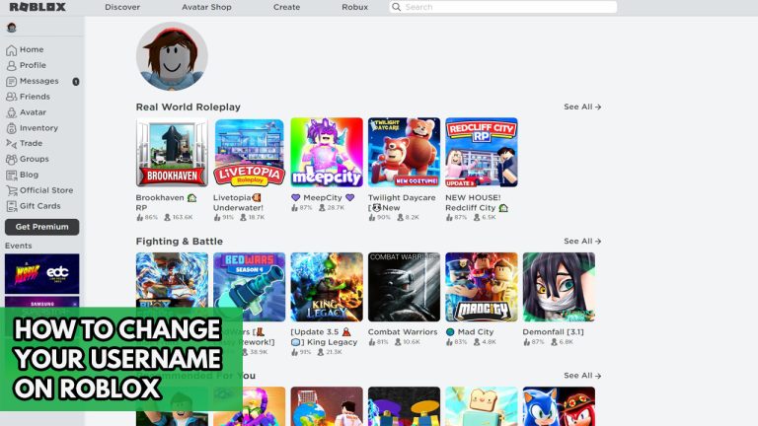
Task: Open the toast character game thumbnail
Action: (x=482, y=406)
